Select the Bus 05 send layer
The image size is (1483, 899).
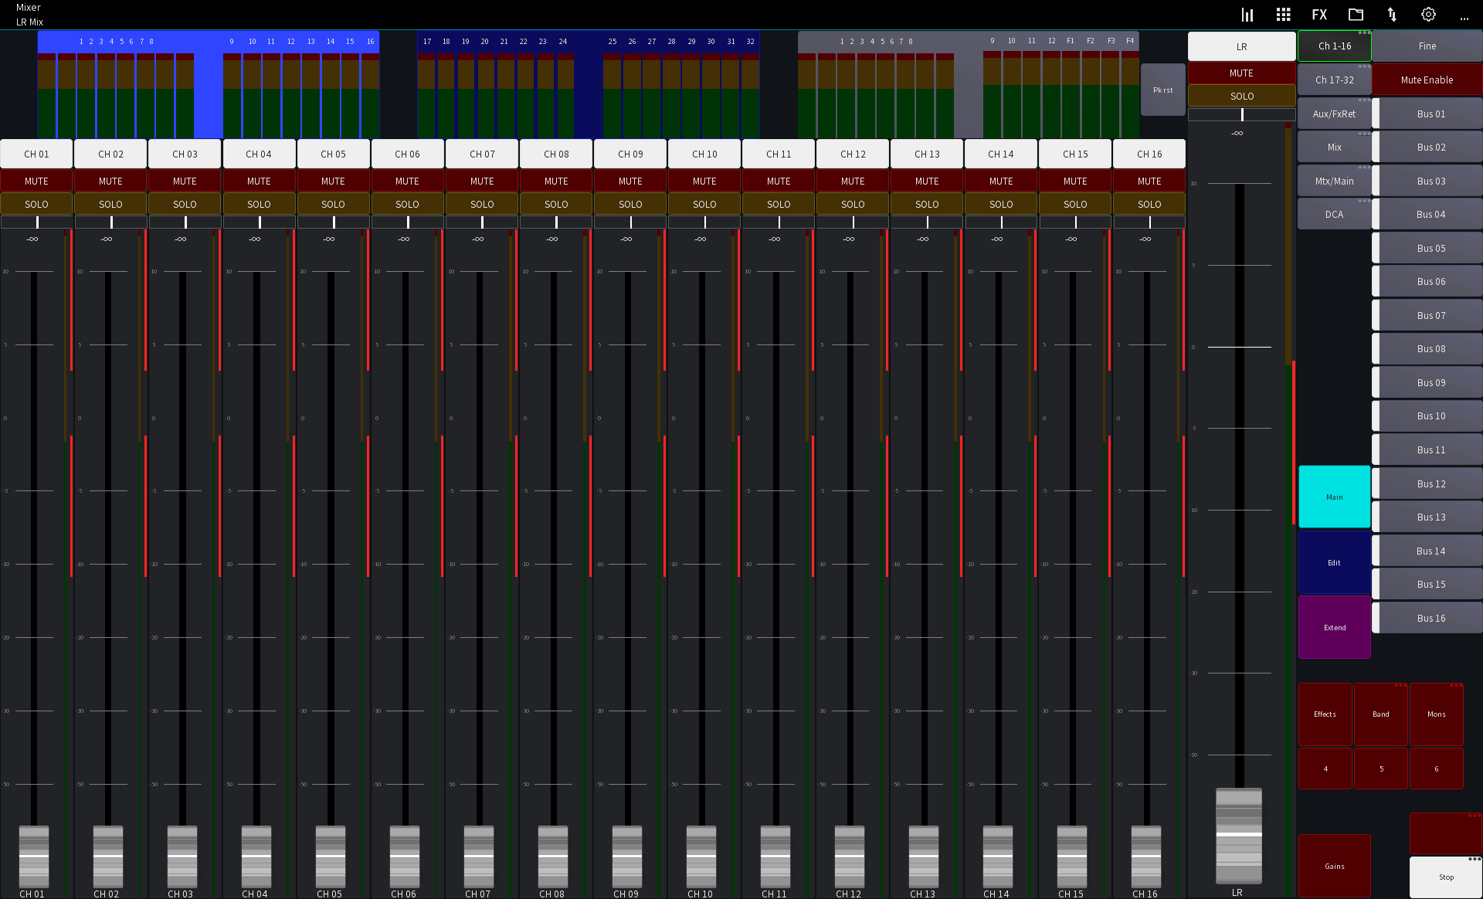coord(1430,247)
